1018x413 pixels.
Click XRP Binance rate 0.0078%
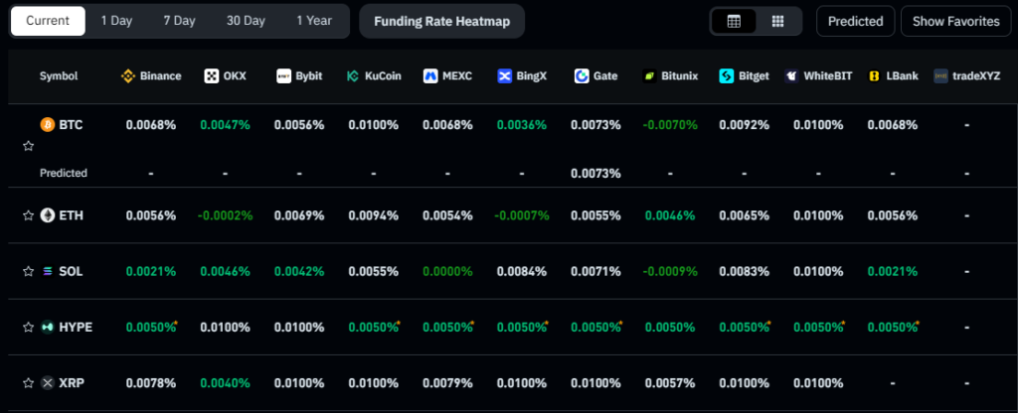tap(151, 382)
